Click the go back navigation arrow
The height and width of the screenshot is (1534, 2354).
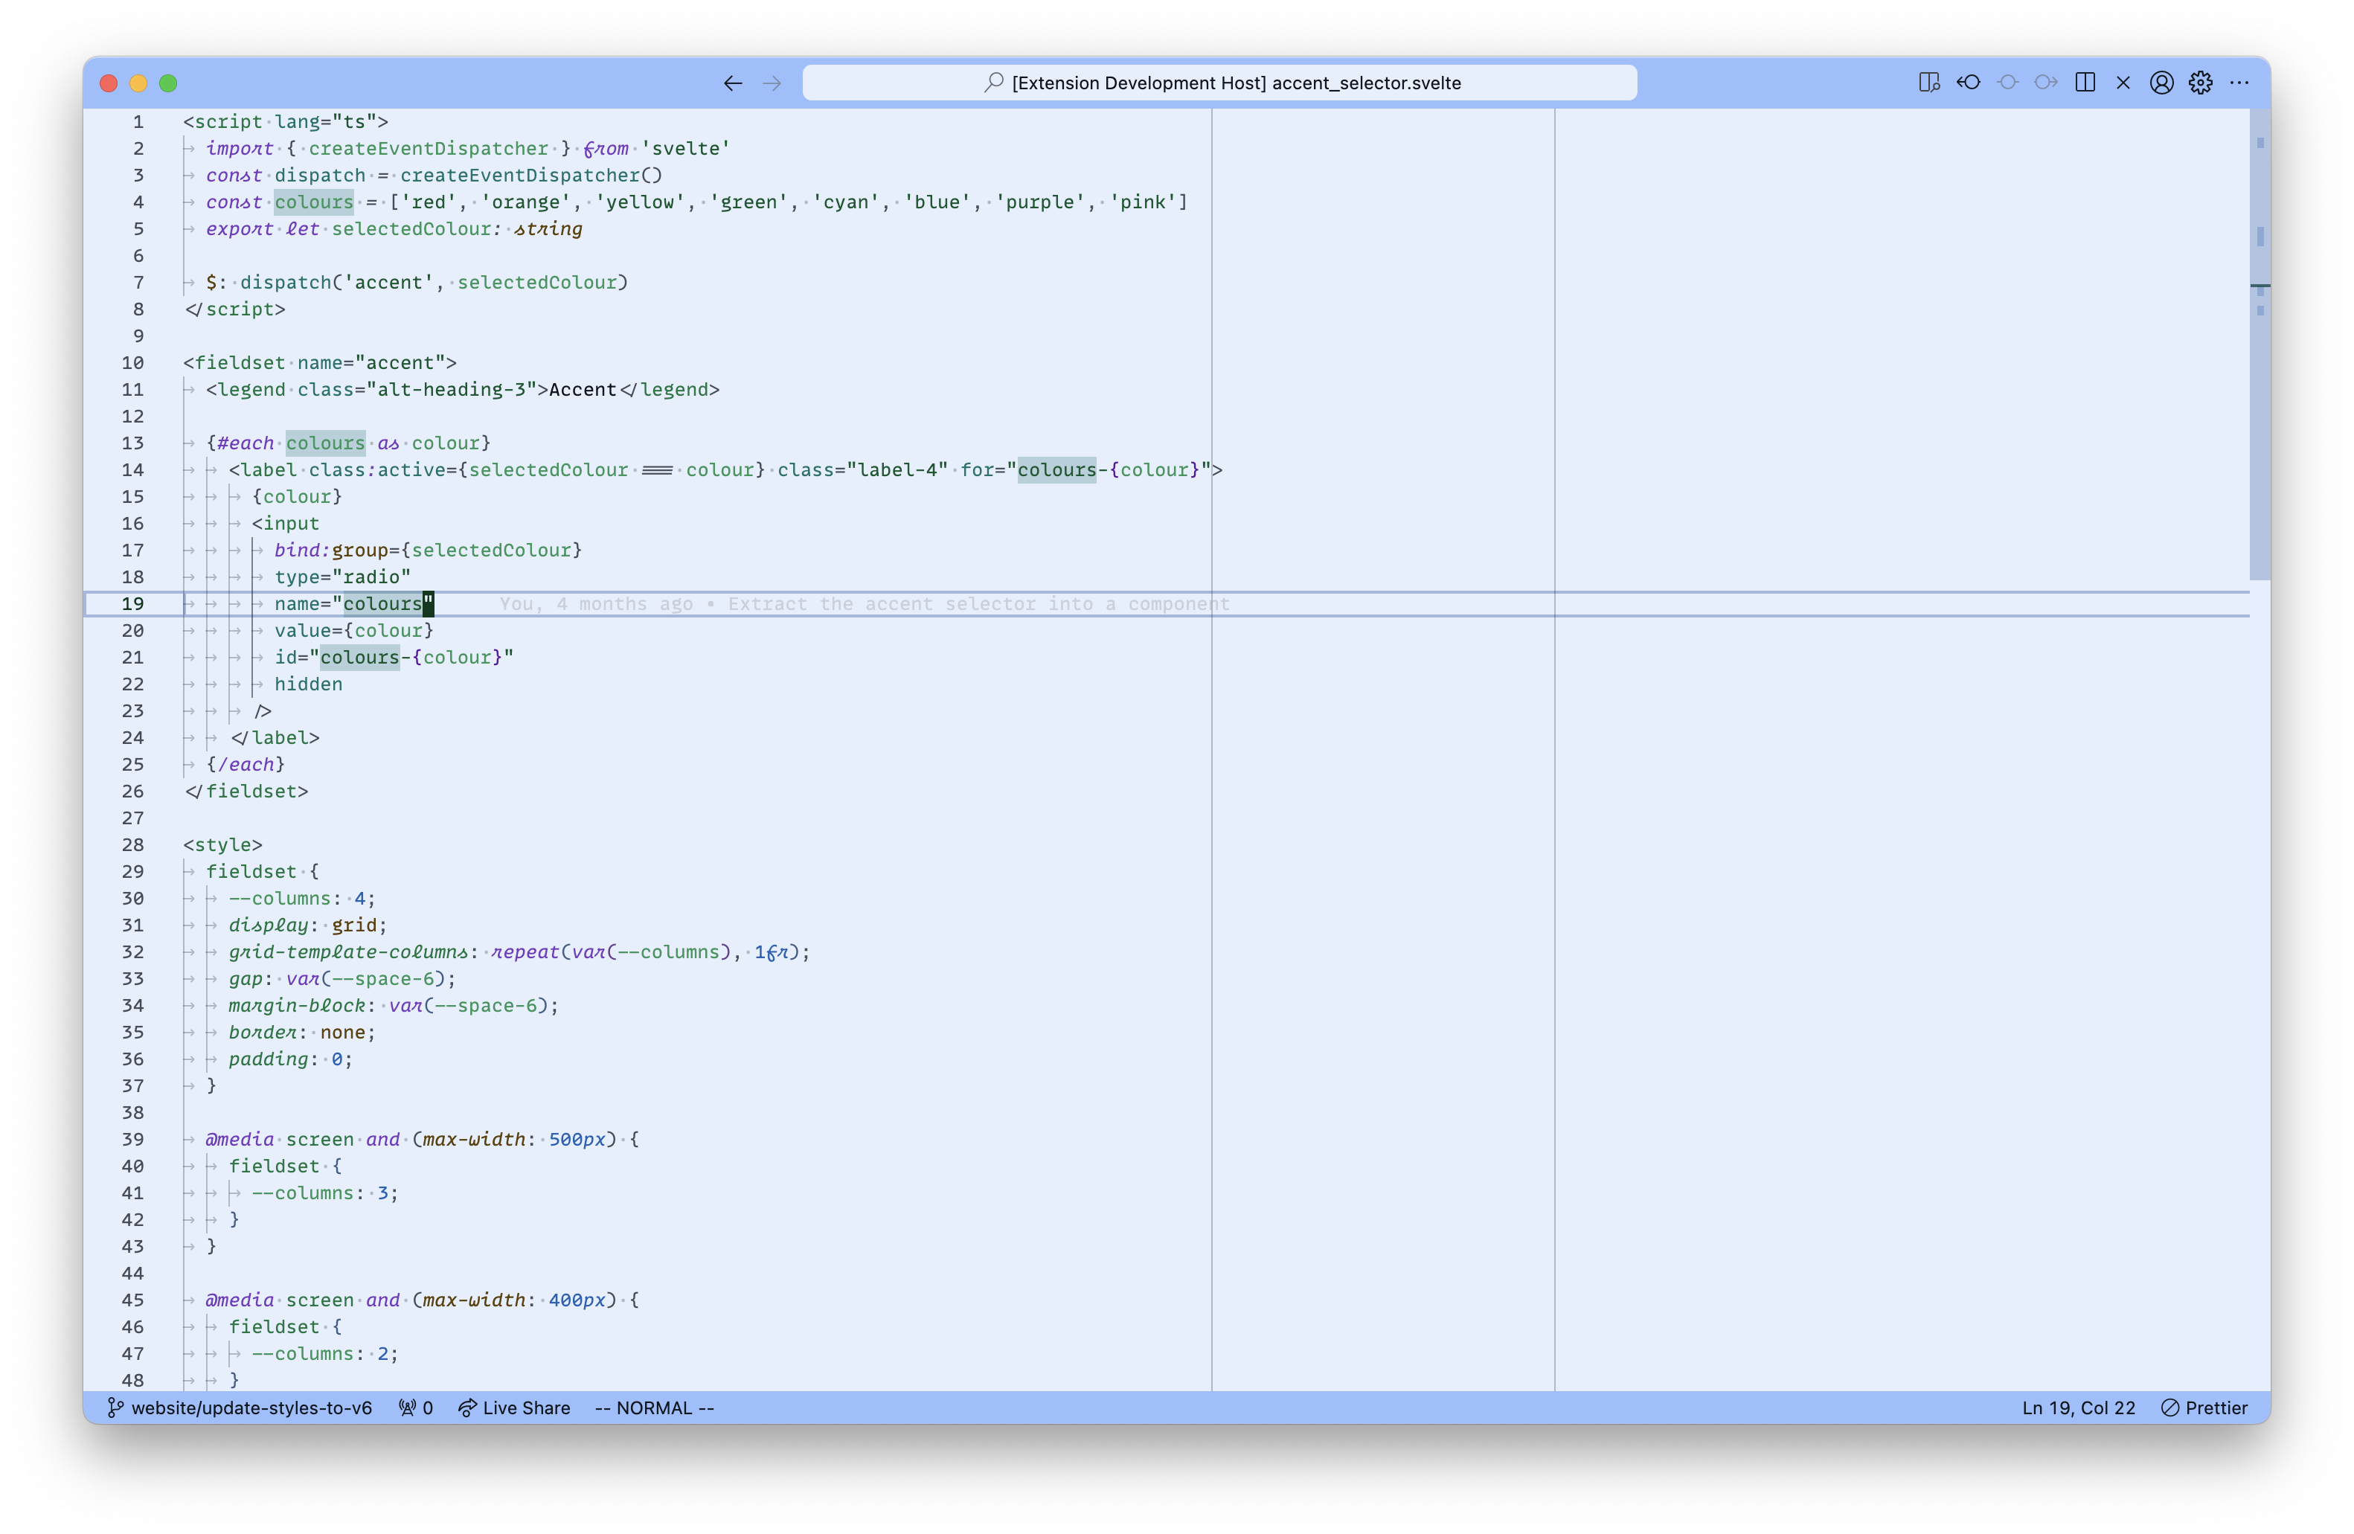pyautogui.click(x=733, y=83)
